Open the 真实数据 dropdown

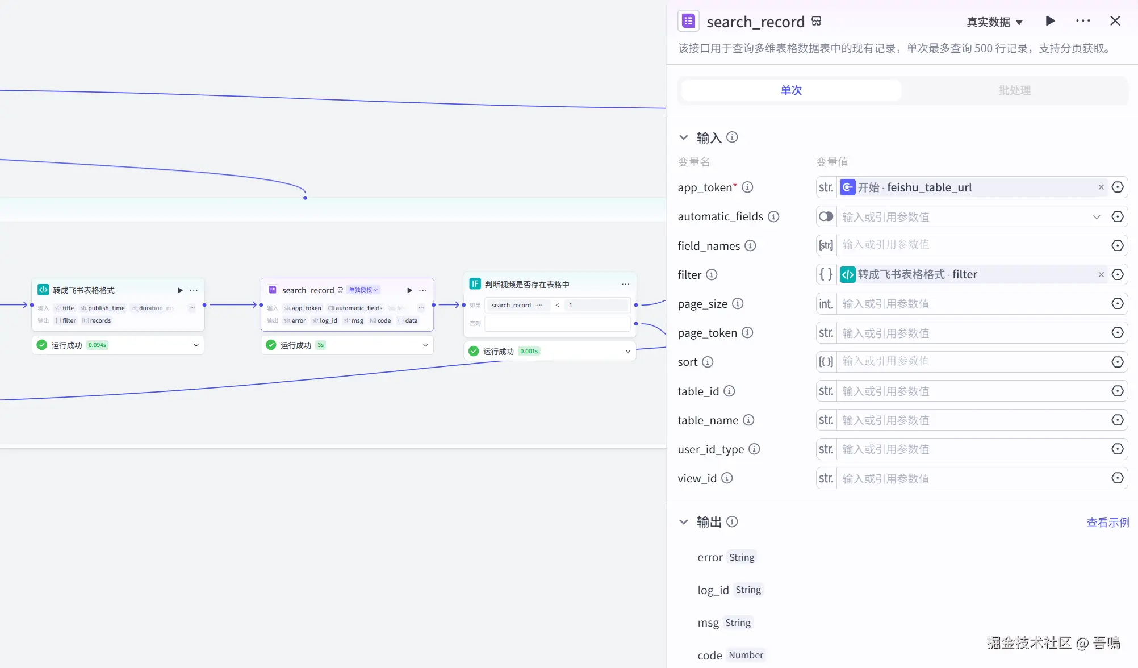(x=994, y=22)
